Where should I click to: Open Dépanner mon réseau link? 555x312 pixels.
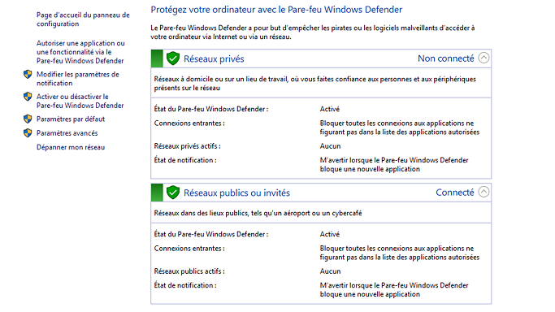click(x=71, y=147)
